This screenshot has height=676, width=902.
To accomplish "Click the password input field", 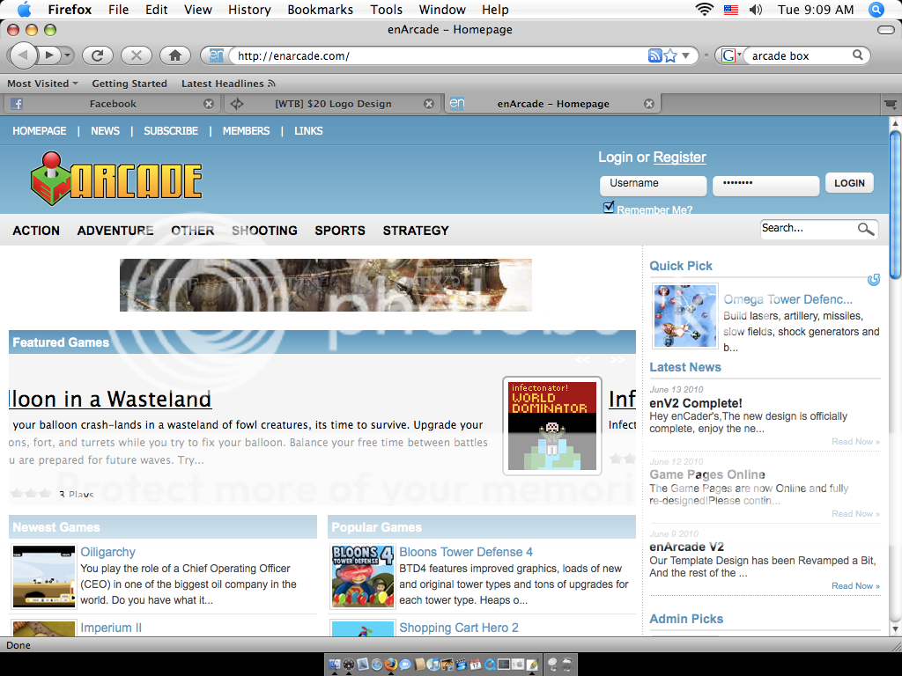I will pyautogui.click(x=765, y=186).
